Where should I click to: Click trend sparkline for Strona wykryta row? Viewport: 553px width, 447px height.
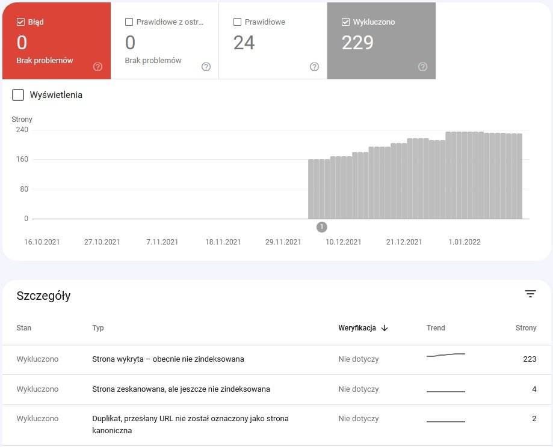[445, 356]
